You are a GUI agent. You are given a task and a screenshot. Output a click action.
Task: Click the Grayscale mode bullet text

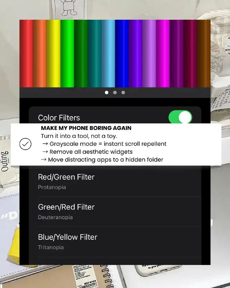click(104, 144)
